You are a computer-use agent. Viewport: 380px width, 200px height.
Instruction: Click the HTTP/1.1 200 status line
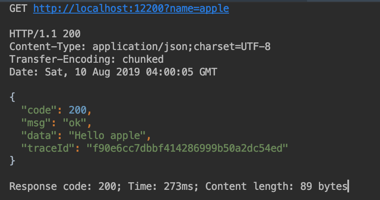(x=45, y=33)
